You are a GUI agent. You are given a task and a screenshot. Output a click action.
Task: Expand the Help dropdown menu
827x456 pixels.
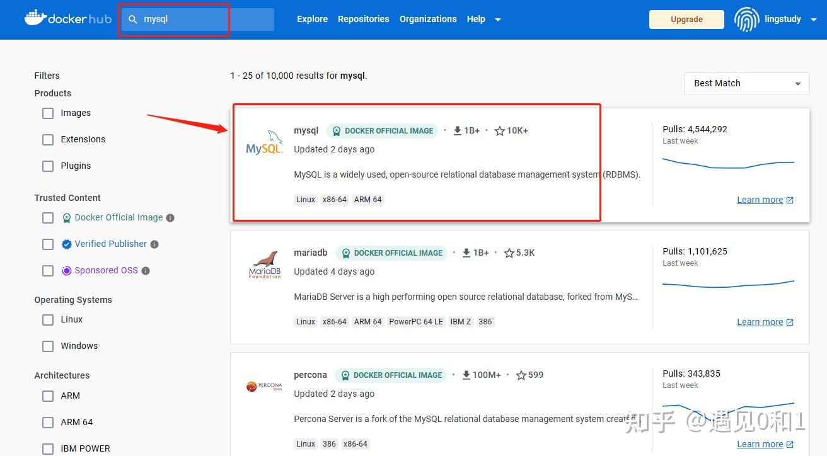(x=483, y=19)
